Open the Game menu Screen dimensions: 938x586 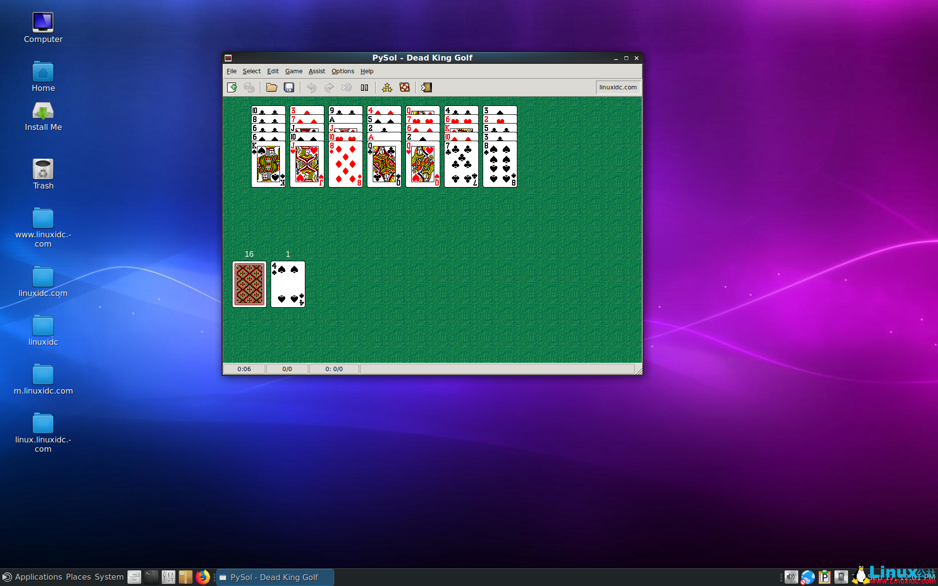(294, 71)
